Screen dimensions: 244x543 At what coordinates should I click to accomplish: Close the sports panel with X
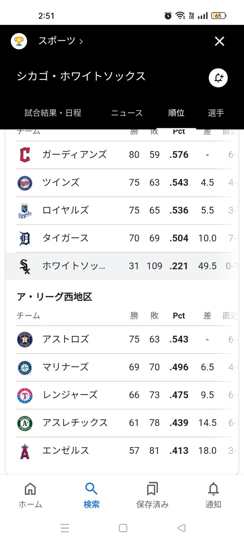tap(220, 41)
